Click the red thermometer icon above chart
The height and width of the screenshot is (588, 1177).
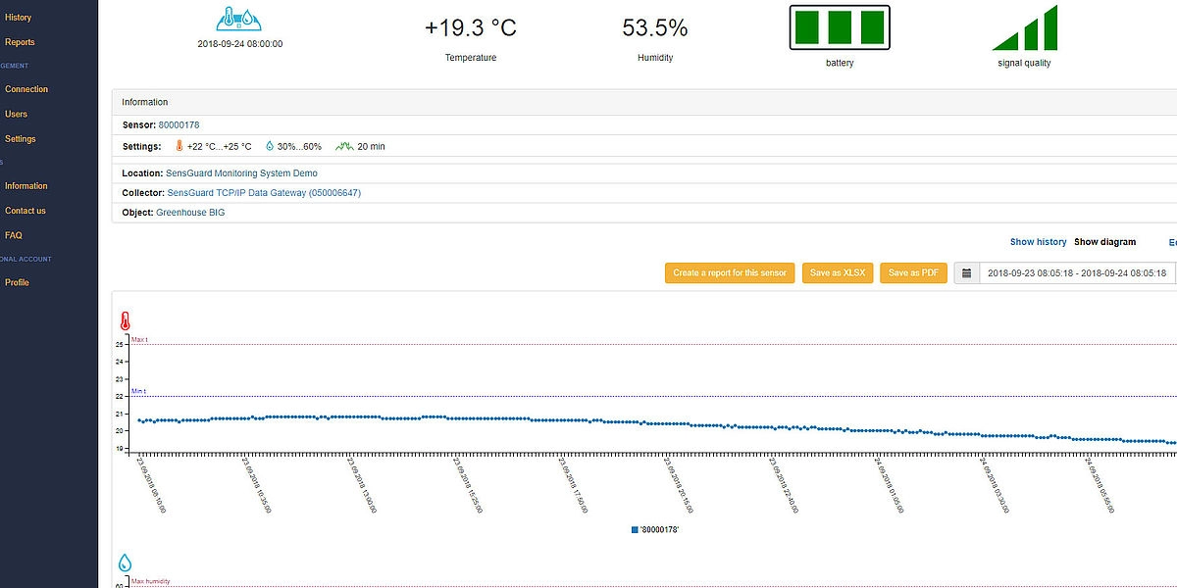click(125, 321)
